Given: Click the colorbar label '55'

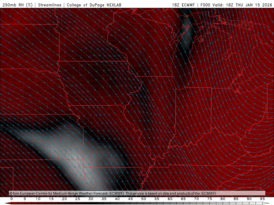Looking at the screenshot, I should tap(157, 199).
